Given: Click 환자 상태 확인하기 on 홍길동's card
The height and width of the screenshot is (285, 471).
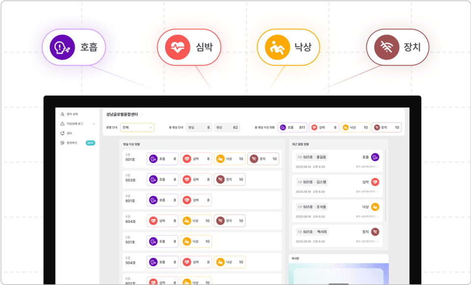Looking at the screenshot, I should click(367, 167).
